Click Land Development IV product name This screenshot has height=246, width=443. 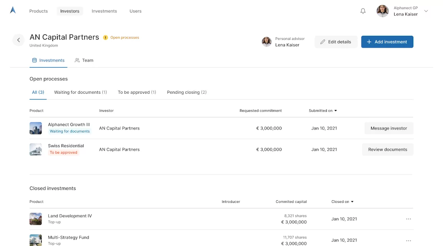[x=70, y=216]
